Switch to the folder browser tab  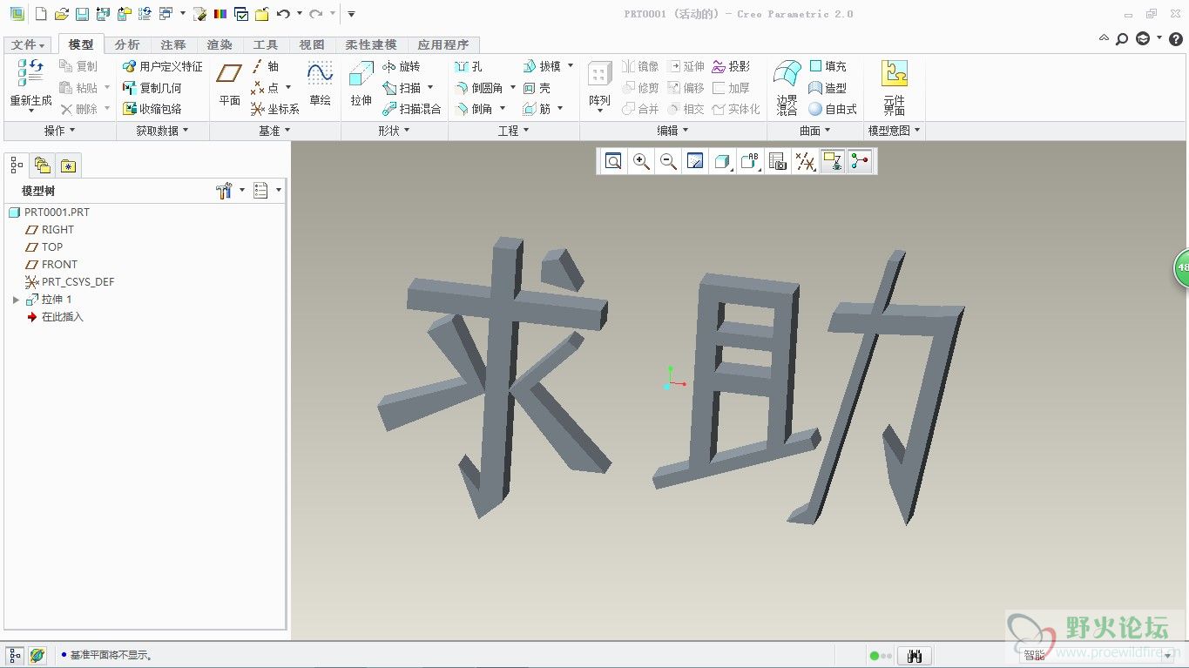pos(43,165)
